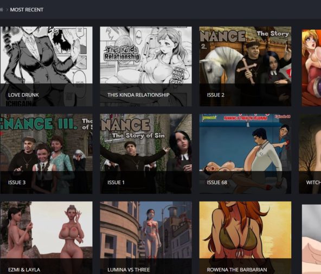
Task: Select the Issue 68 cover thumbnail
Action: point(245,154)
